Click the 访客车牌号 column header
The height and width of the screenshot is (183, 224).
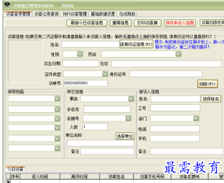pyautogui.click(x=190, y=177)
